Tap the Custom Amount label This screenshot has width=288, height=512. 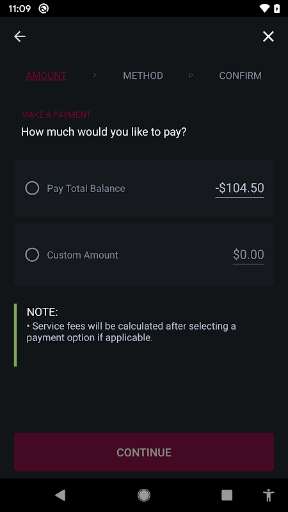[x=83, y=255]
